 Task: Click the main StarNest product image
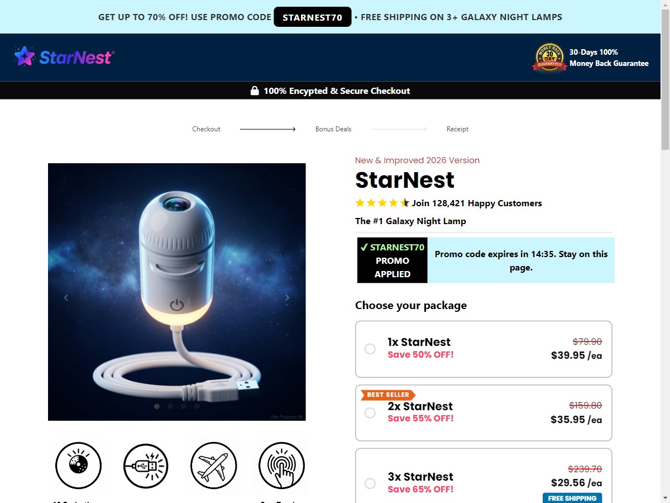pyautogui.click(x=177, y=292)
